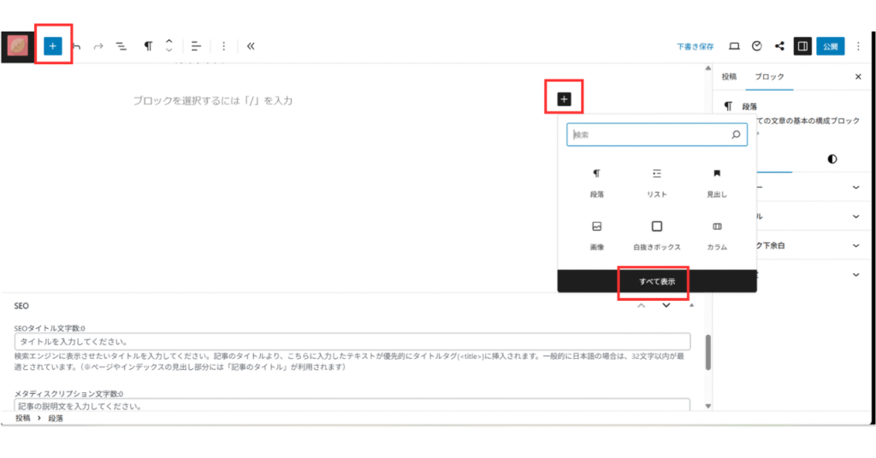Open the block inserter with the blue plus button
Image resolution: width=876 pixels, height=458 pixels.
click(52, 46)
